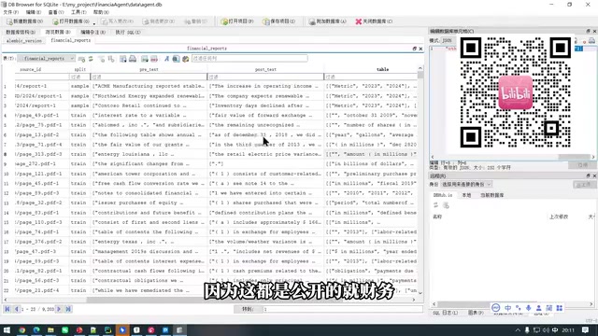Click the insert new record icon
Image resolution: width=598 pixels, height=336 pixels.
pyautogui.click(x=145, y=59)
